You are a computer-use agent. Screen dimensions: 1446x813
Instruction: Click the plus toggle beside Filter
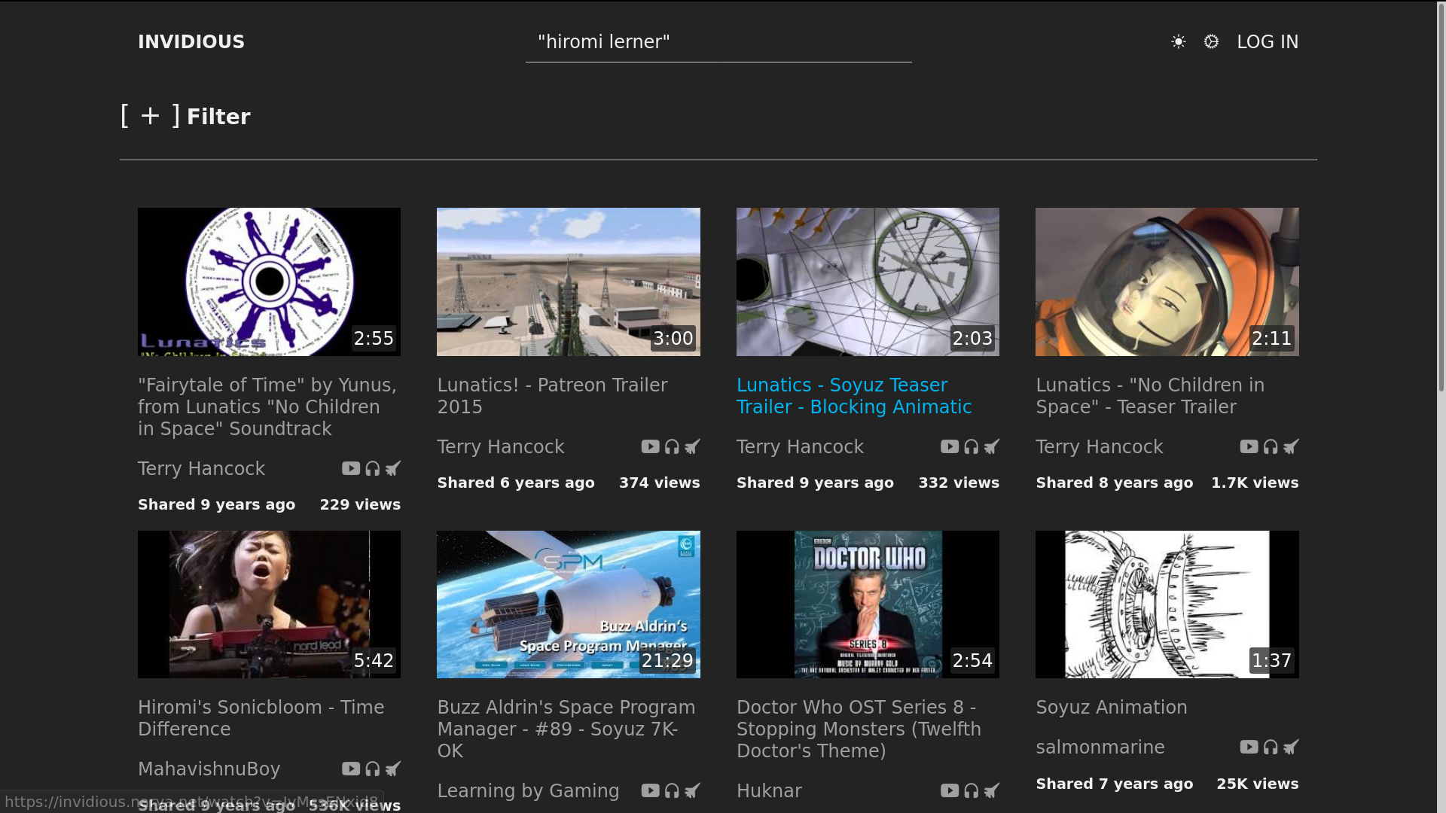(x=151, y=116)
